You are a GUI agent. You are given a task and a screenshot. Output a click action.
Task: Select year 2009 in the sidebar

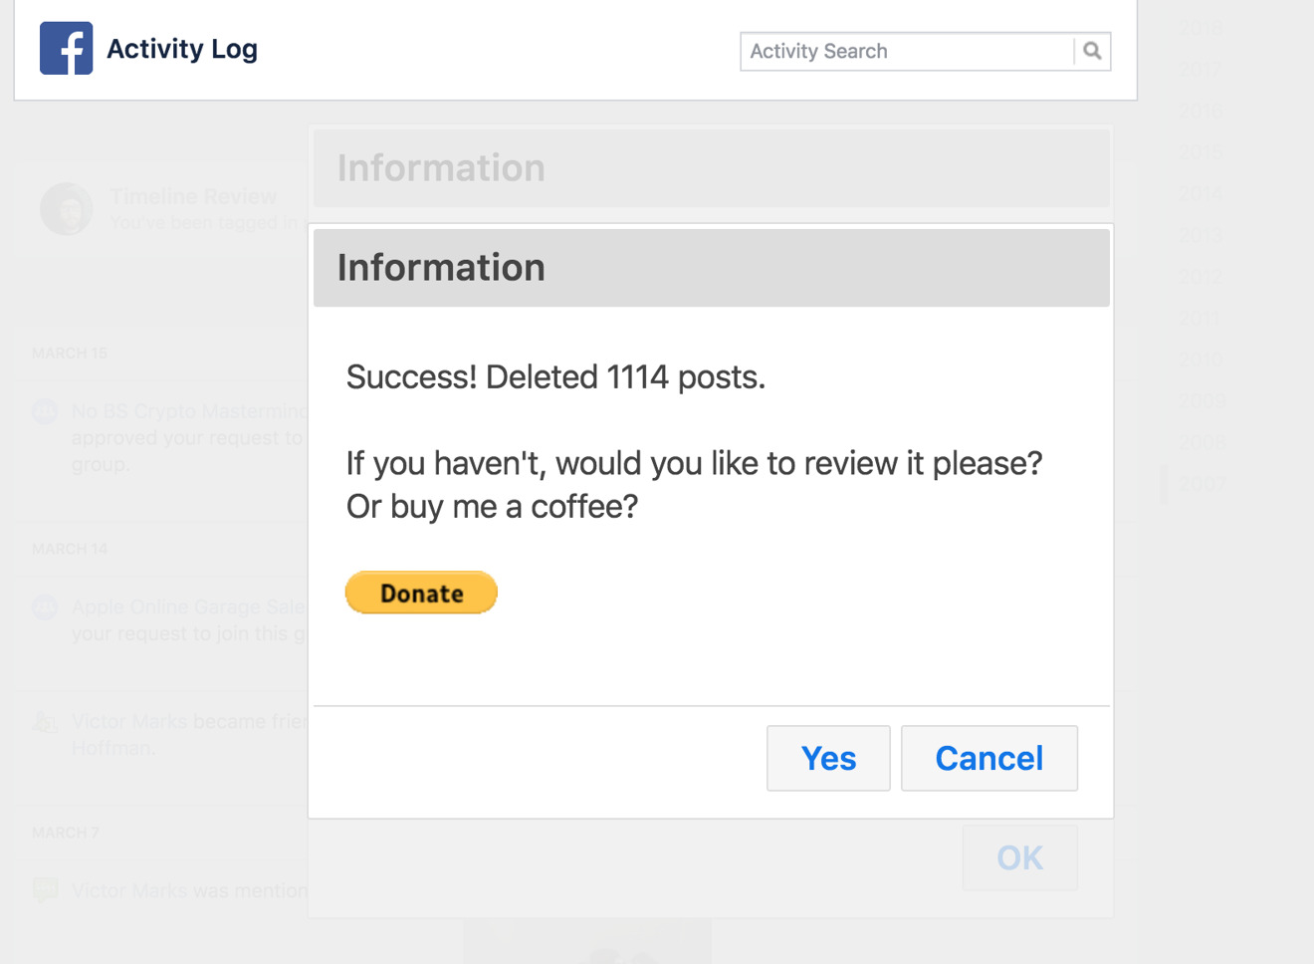[x=1202, y=401]
